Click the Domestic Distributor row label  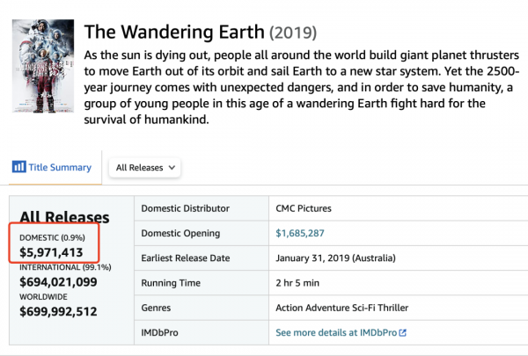click(185, 208)
